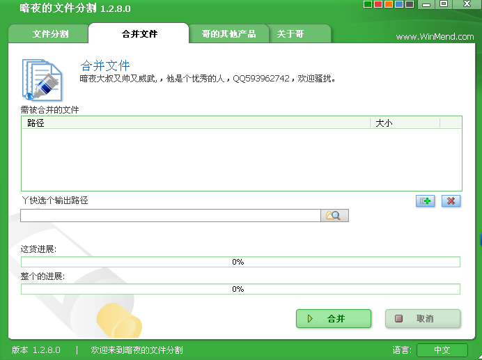Close the application window
Screen dimensions: 482x360
click(x=467, y=4)
